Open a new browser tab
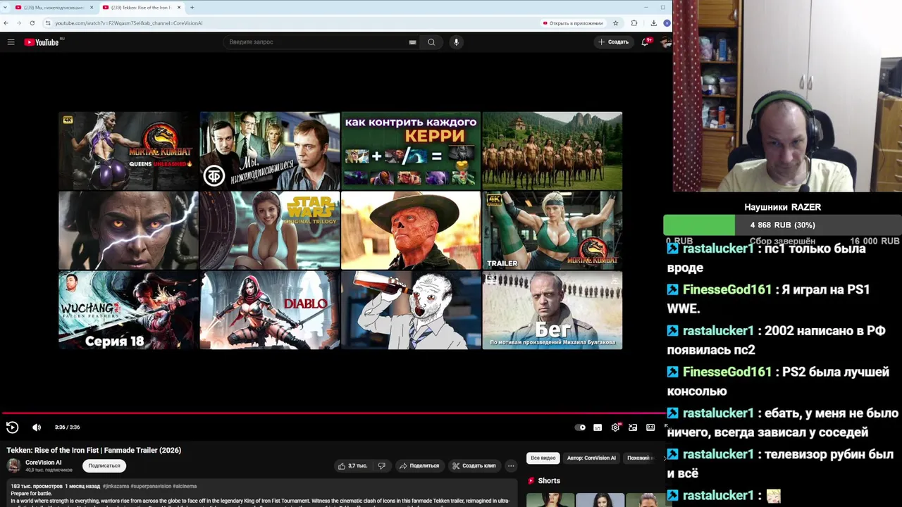The width and height of the screenshot is (902, 507). [x=192, y=7]
